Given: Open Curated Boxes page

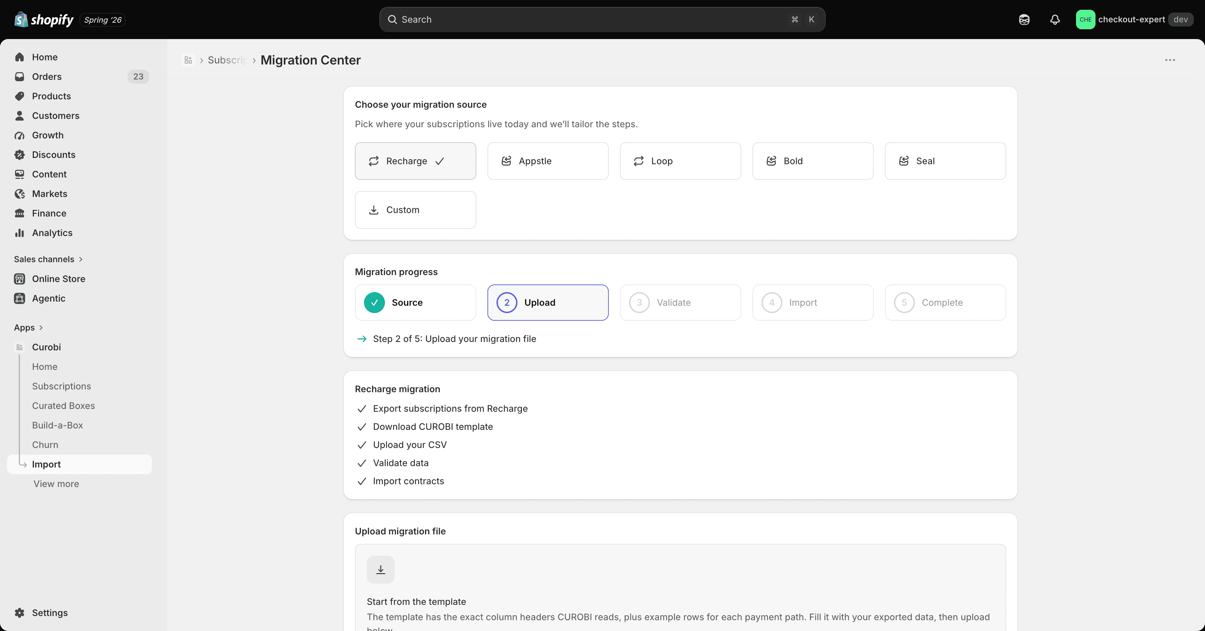Looking at the screenshot, I should 63,406.
